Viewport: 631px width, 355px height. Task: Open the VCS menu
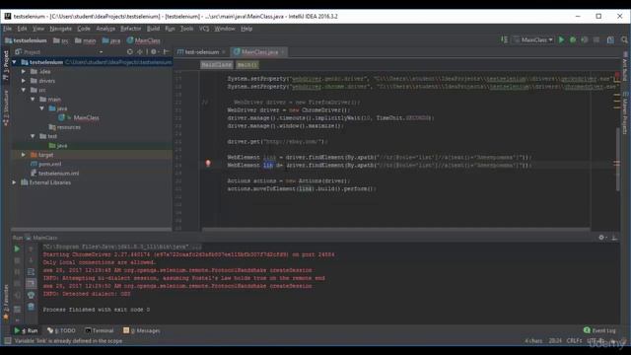(x=204, y=29)
